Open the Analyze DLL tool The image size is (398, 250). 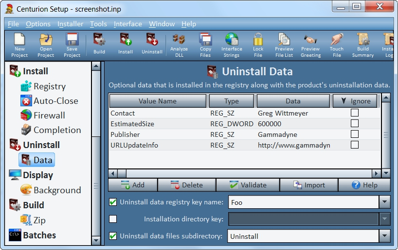[179, 45]
